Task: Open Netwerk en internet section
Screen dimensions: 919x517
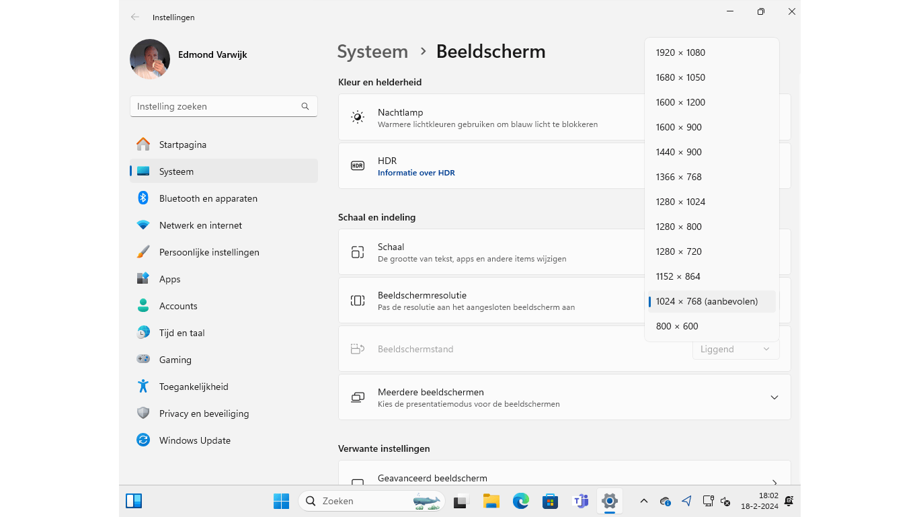Action: [200, 225]
